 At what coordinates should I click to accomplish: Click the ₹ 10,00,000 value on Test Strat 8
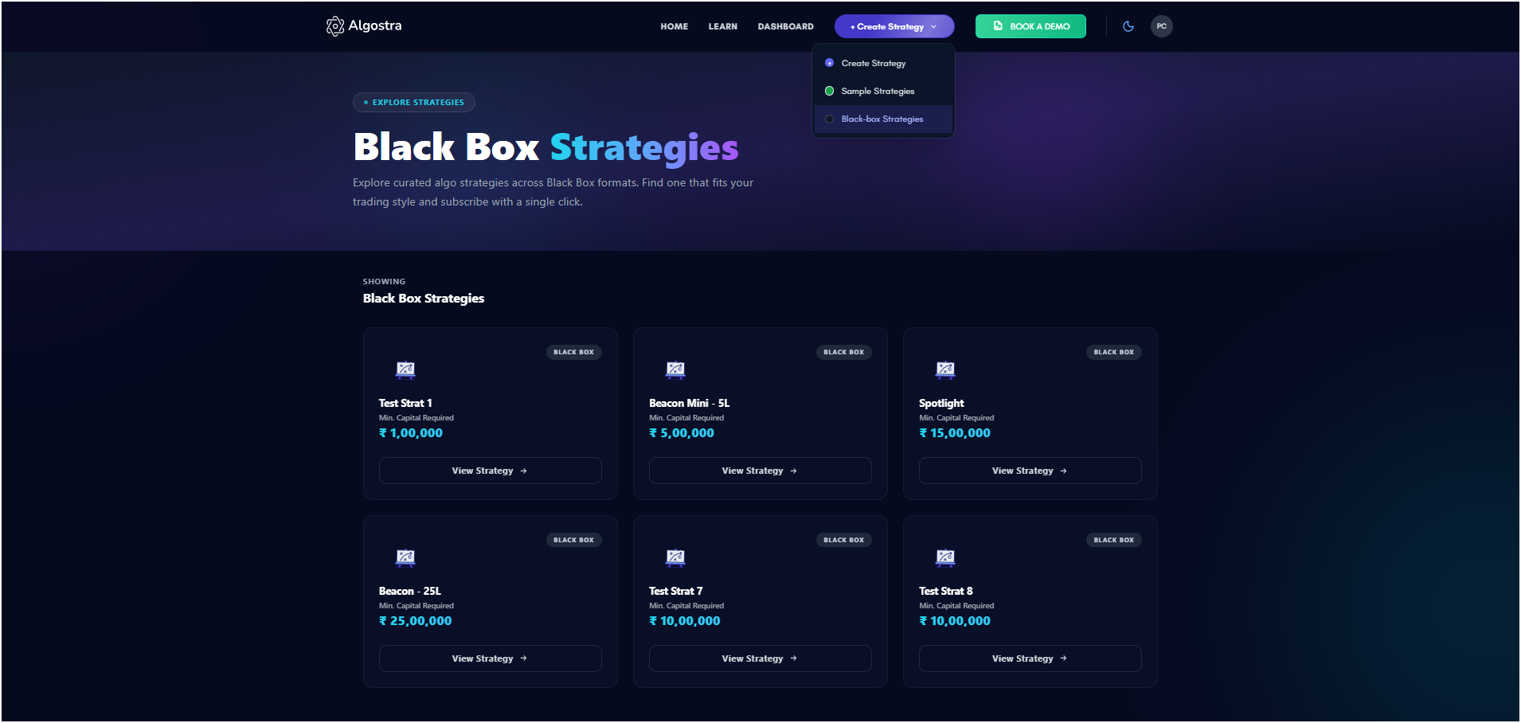955,621
